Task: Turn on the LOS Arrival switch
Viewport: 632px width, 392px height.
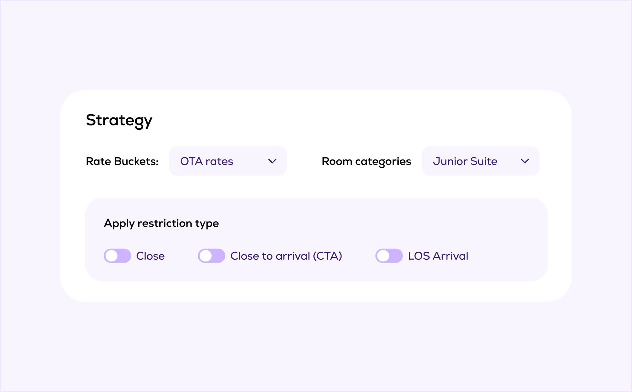Action: 389,256
